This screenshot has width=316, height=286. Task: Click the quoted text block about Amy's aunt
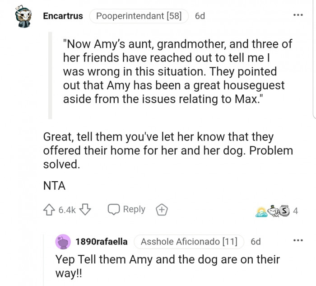click(x=177, y=71)
